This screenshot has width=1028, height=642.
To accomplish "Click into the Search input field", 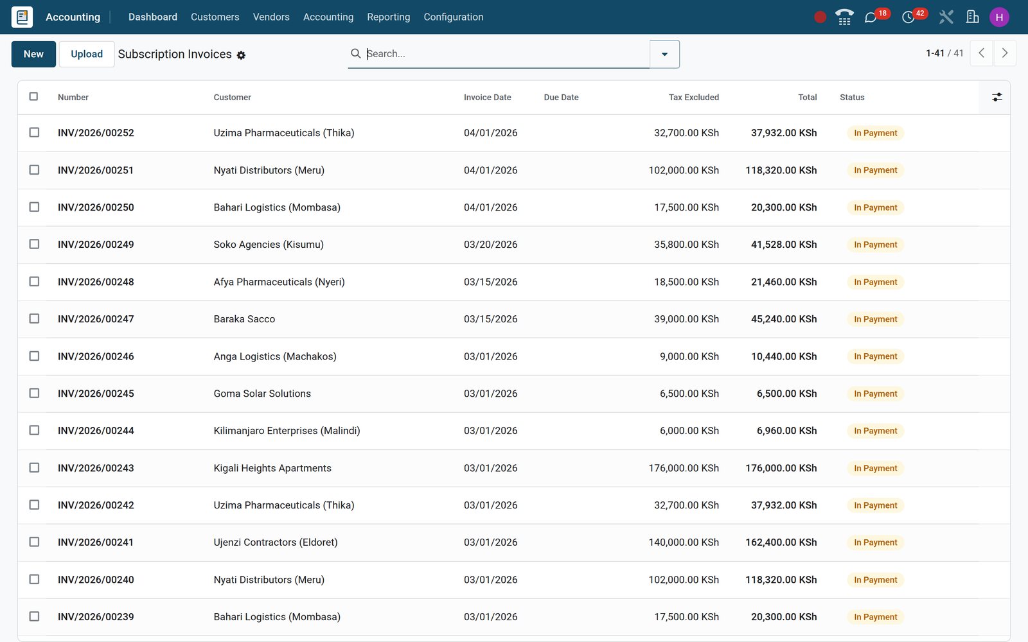I will pyautogui.click(x=506, y=54).
